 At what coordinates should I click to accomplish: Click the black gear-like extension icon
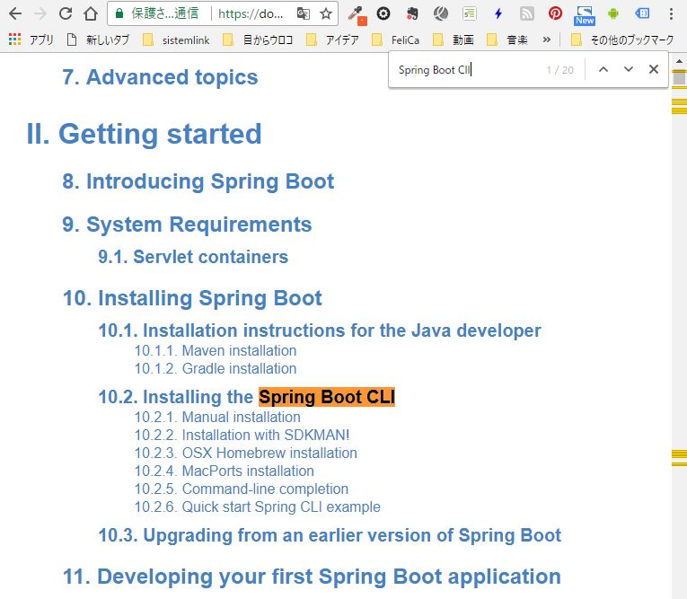tap(383, 13)
